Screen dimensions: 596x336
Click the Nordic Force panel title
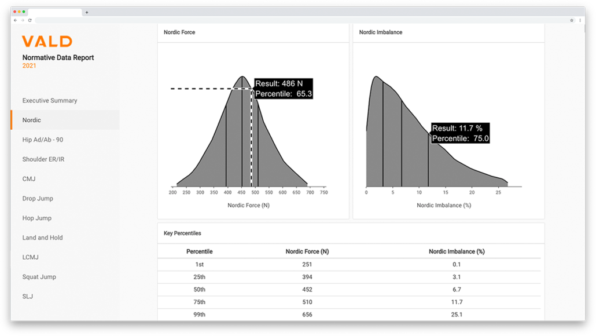[x=179, y=32]
